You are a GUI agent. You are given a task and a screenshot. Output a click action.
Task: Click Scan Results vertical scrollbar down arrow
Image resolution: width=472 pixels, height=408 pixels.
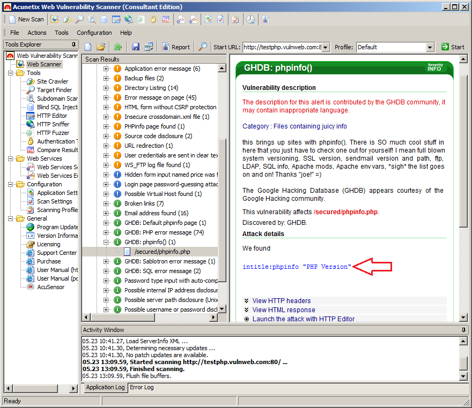click(x=222, y=309)
